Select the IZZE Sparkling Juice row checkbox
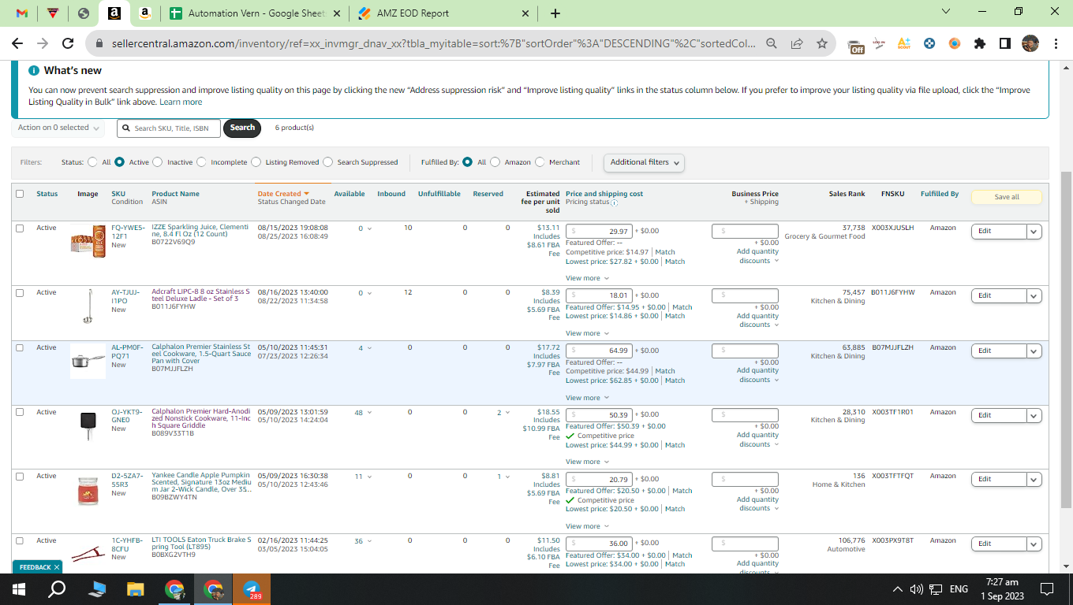Image resolution: width=1073 pixels, height=605 pixels. pyautogui.click(x=20, y=228)
